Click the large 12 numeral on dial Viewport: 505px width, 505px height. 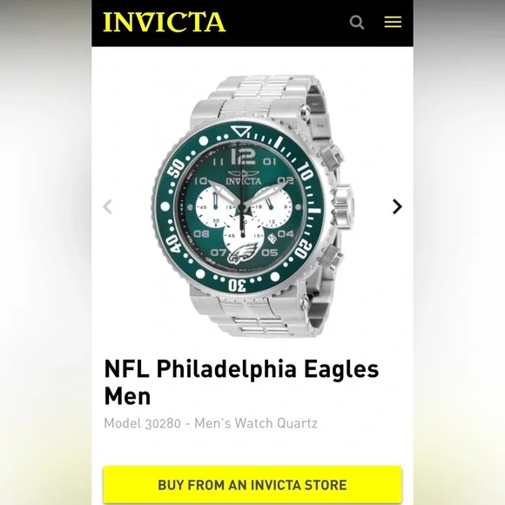pyautogui.click(x=244, y=157)
